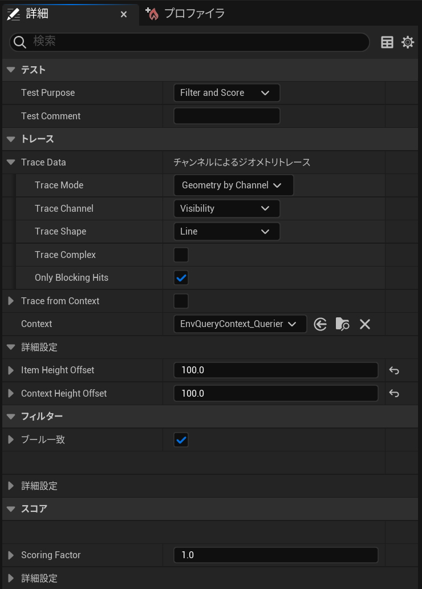Click the 検索 search field
This screenshot has height=589, width=422.
point(194,42)
